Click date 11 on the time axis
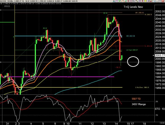Image resolution: width=165 pixels, height=125 pixels. point(80,124)
